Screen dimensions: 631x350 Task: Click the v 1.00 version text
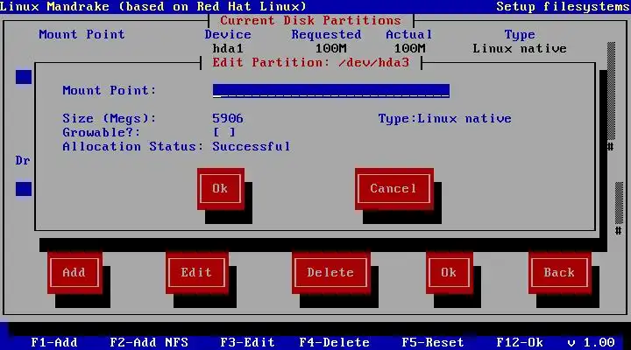592,342
